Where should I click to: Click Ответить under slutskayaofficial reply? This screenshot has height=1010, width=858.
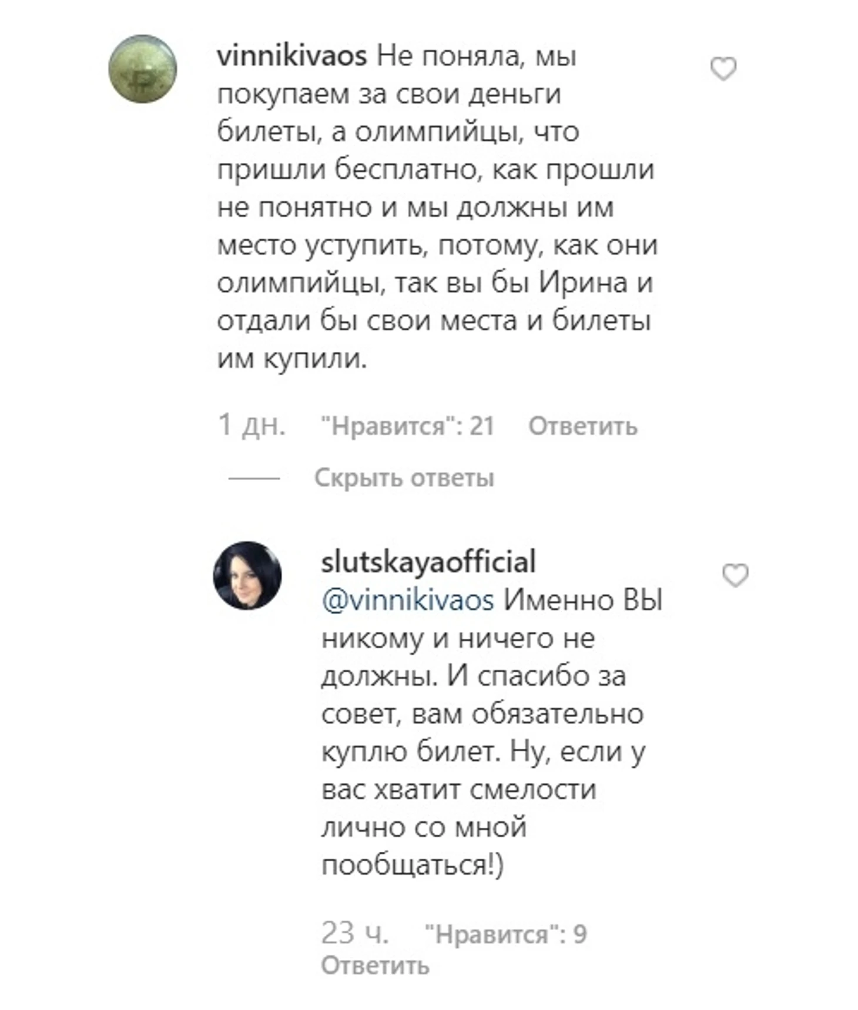click(376, 965)
